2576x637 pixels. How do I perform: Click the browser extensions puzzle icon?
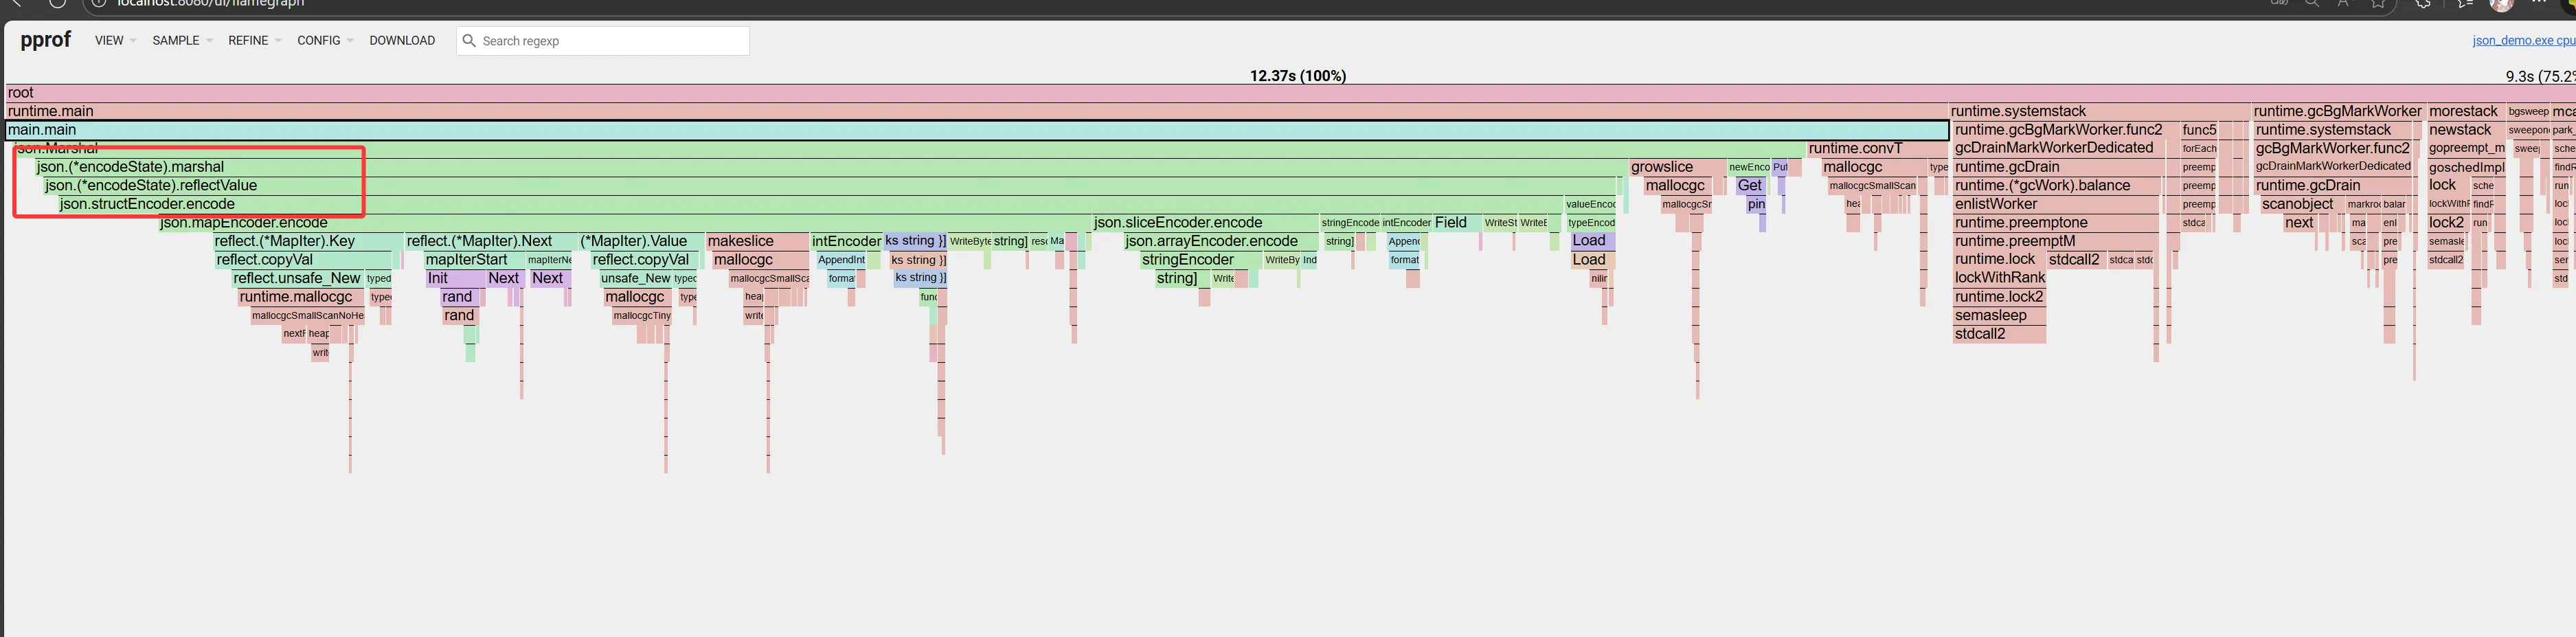pos(2422,4)
